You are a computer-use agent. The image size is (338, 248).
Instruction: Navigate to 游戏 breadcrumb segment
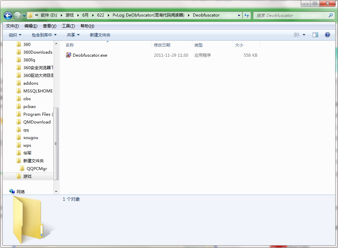tap(70, 15)
